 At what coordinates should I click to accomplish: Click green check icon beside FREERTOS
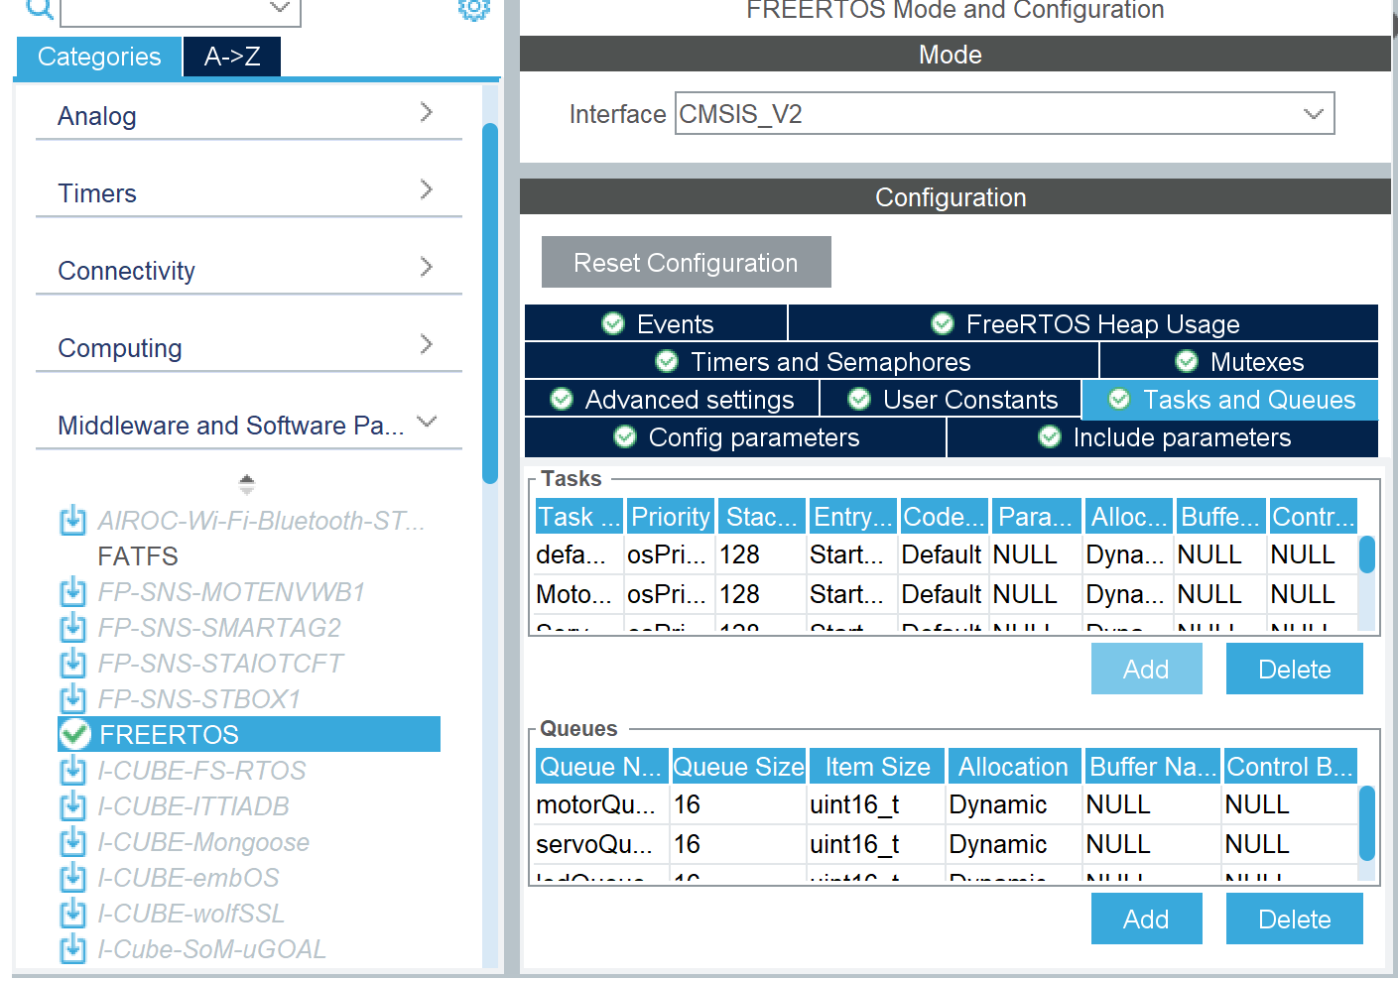(x=74, y=734)
